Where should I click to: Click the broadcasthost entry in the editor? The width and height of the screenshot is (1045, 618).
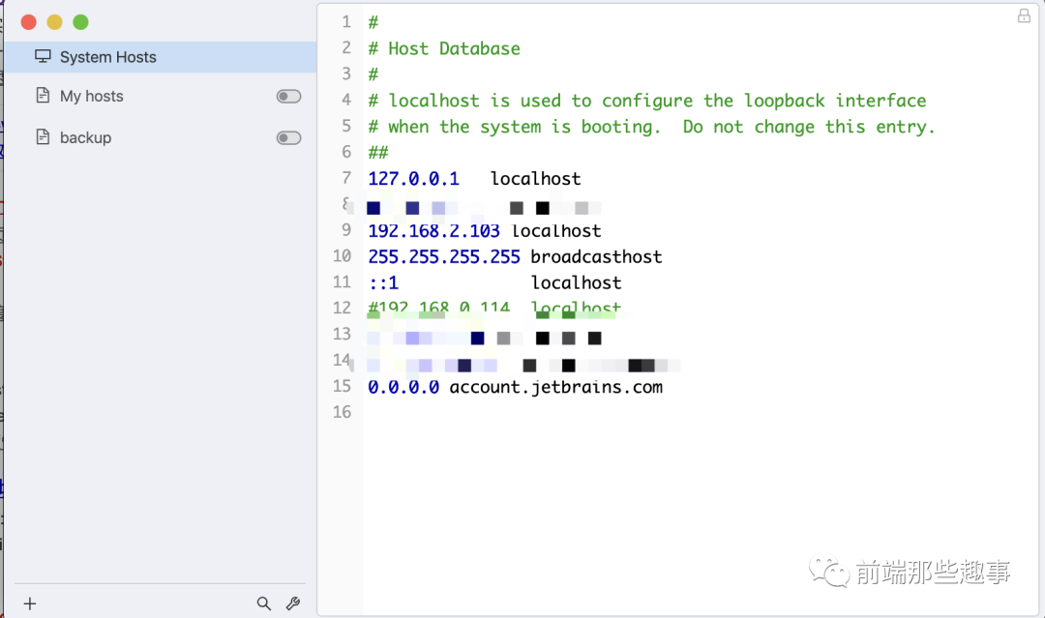click(x=596, y=256)
